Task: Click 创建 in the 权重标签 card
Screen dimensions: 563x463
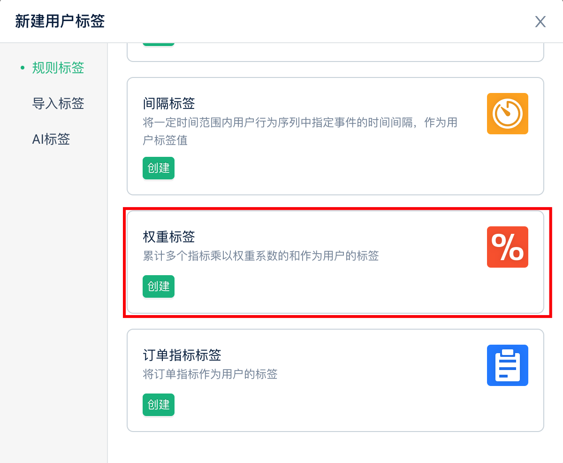Action: click(x=159, y=286)
